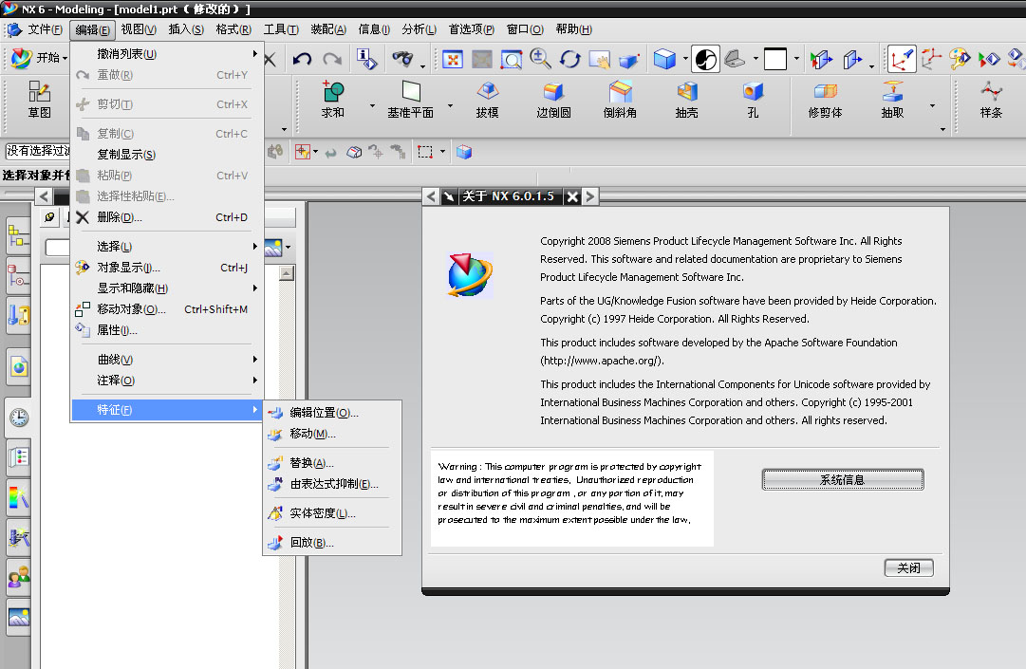1026x669 pixels.
Task: Select the Shell (抽壳) tool
Action: [686, 100]
